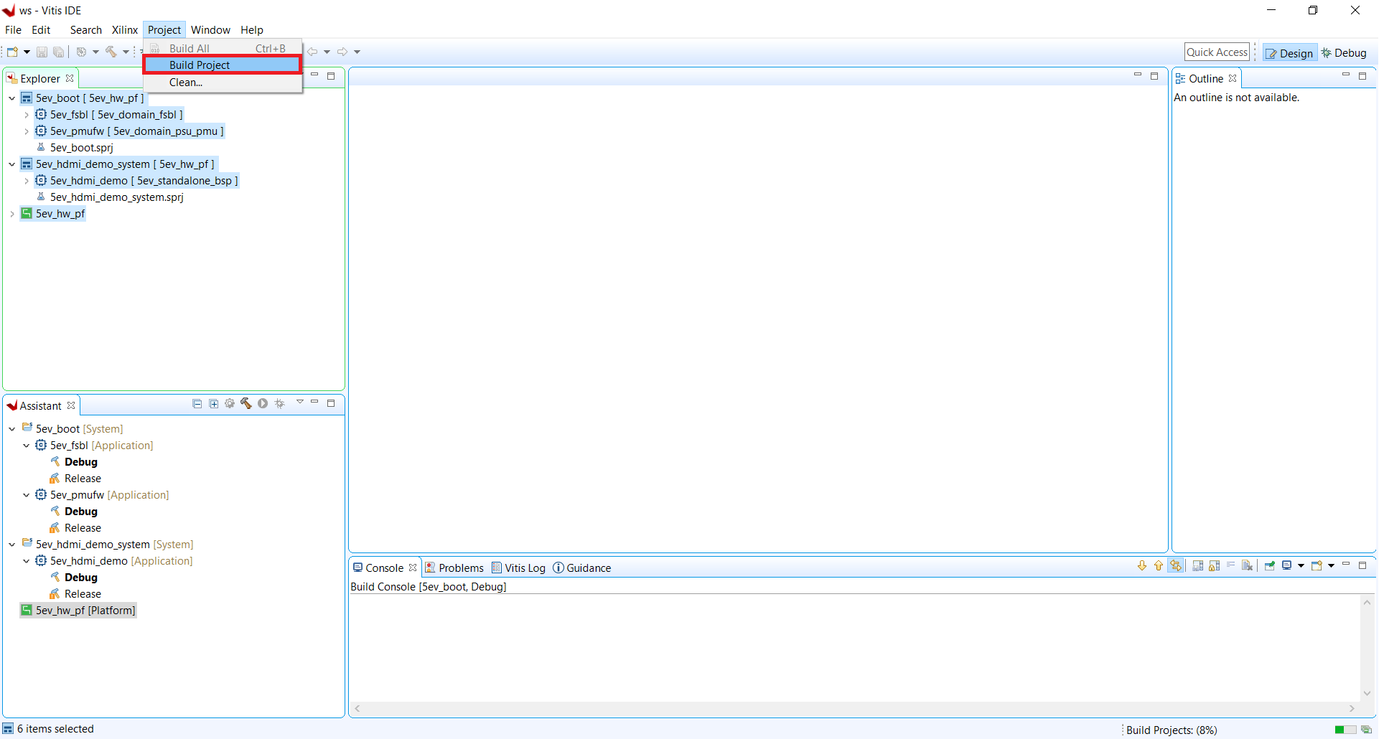Collapse 5ev_hdmi_demo_system in Assistant panel
The image size is (1384, 739).
[12, 545]
